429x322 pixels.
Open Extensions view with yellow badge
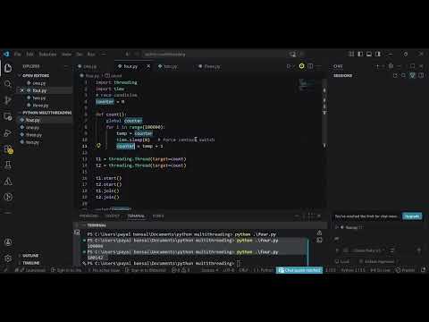tap(8, 148)
